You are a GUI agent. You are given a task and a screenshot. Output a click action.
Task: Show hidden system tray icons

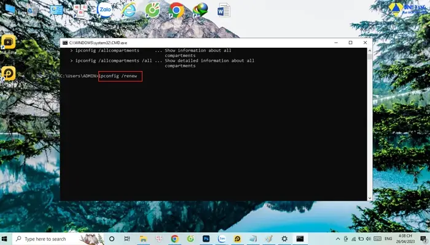(x=338, y=239)
